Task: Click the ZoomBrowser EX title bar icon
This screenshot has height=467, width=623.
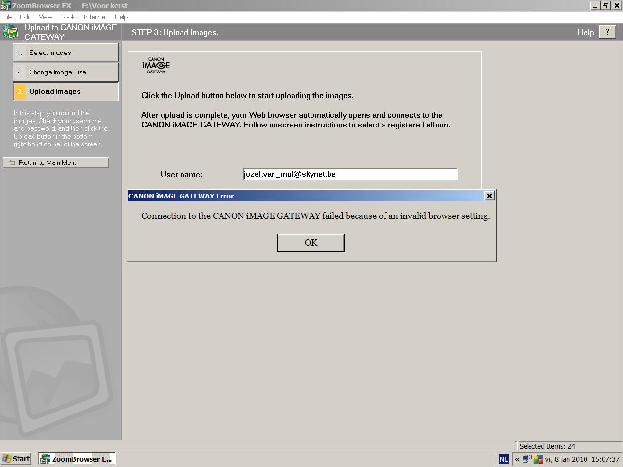Action: pyautogui.click(x=5, y=6)
